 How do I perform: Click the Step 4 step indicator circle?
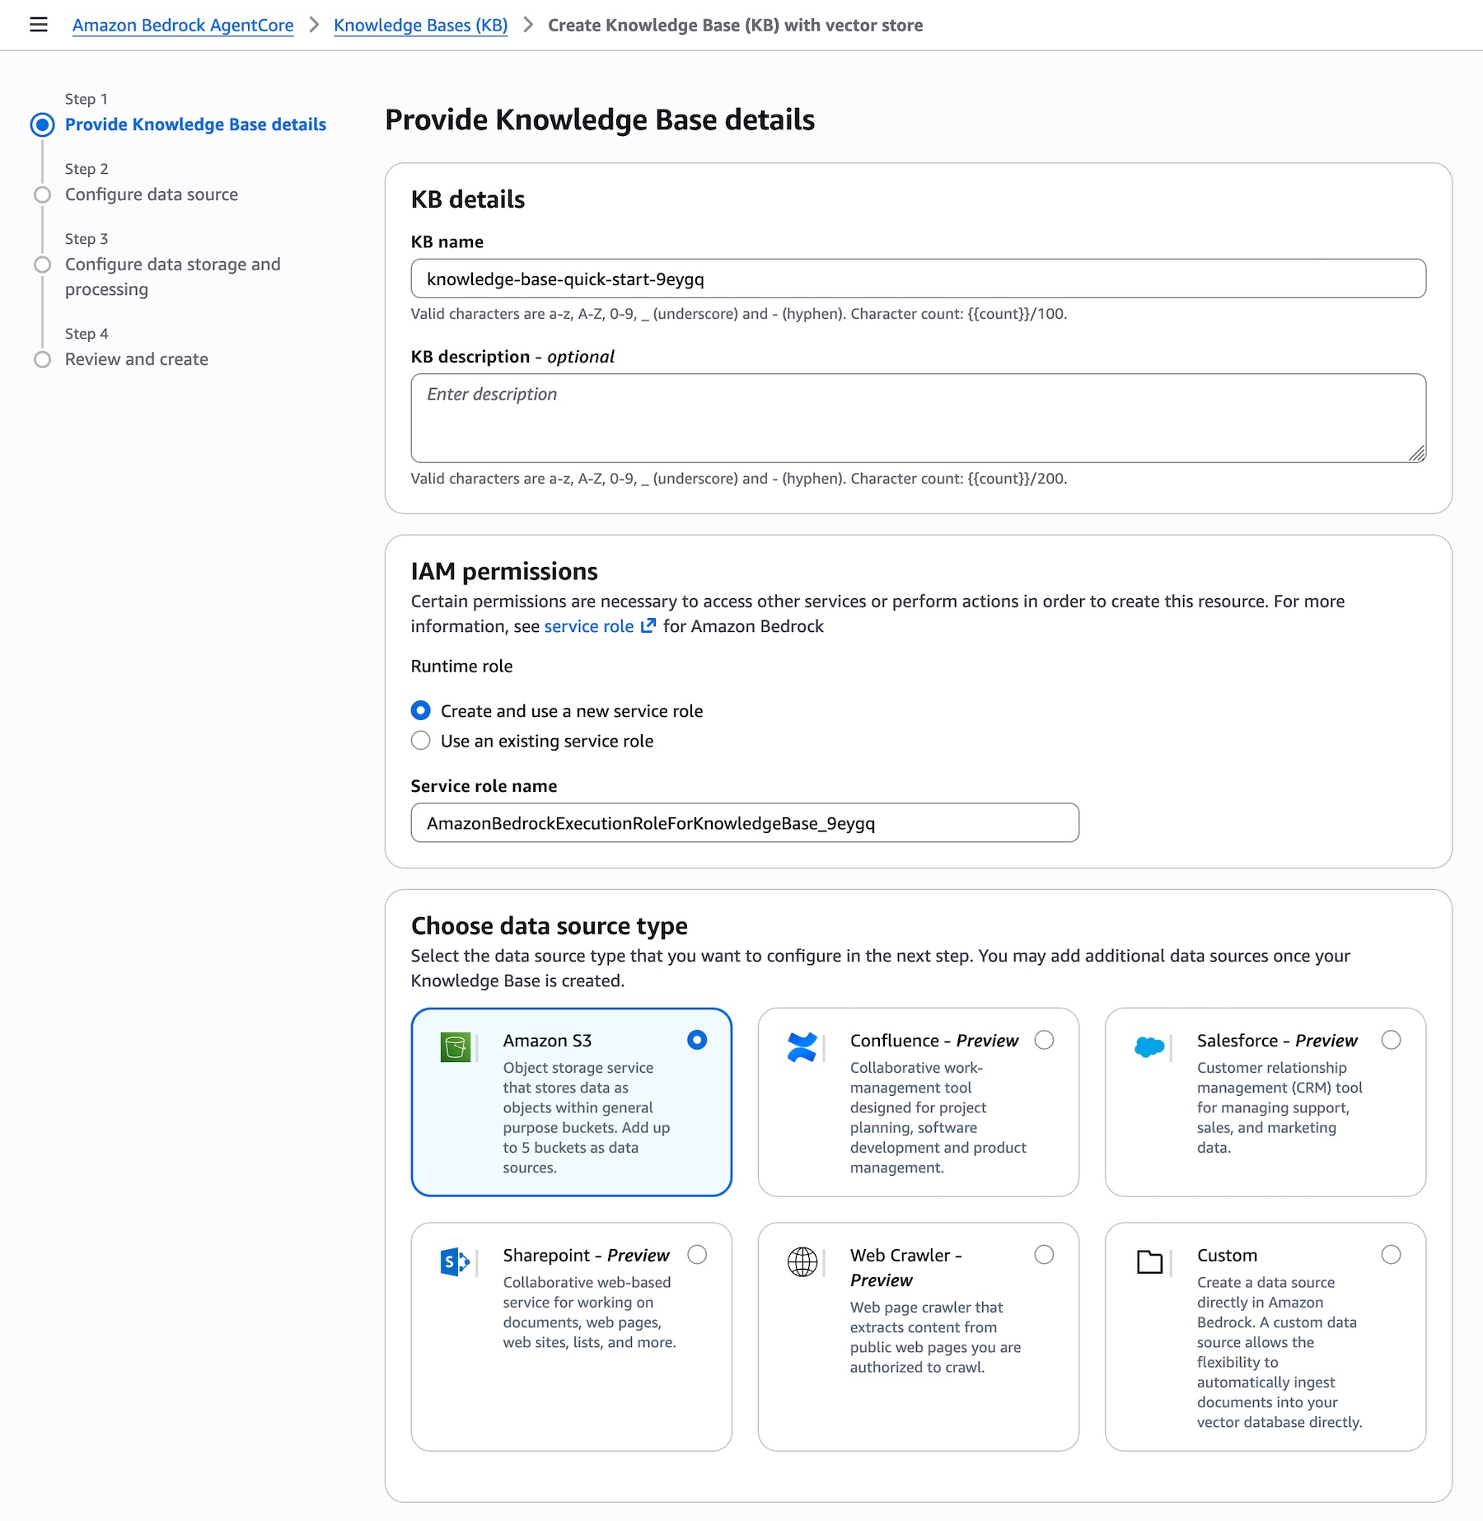[x=42, y=359]
